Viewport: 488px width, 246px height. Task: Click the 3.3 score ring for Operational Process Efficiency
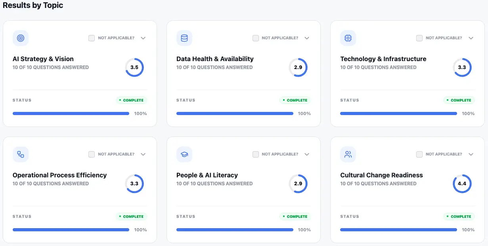coord(134,184)
